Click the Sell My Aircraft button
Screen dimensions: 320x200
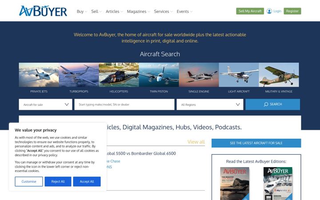[x=250, y=11]
